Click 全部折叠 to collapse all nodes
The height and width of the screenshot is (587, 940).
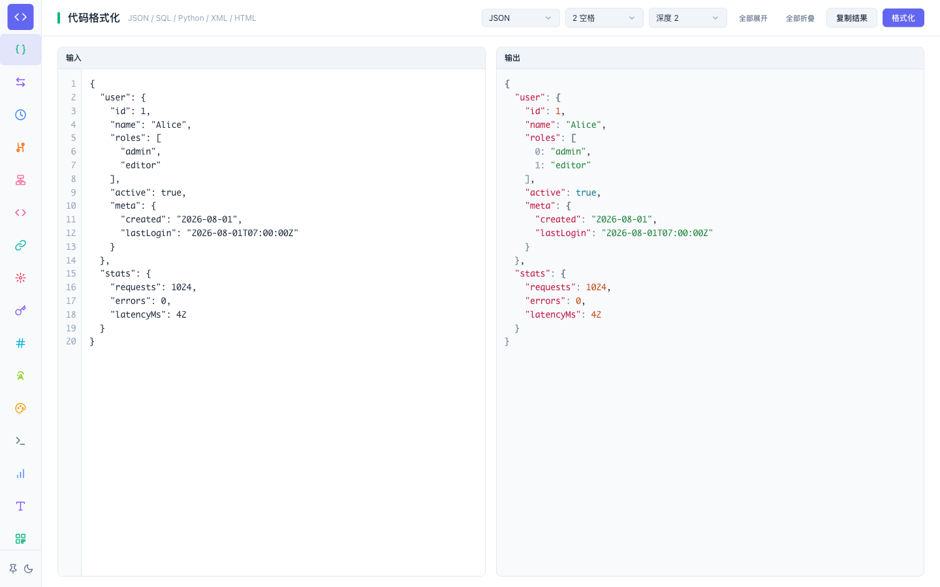tap(800, 18)
